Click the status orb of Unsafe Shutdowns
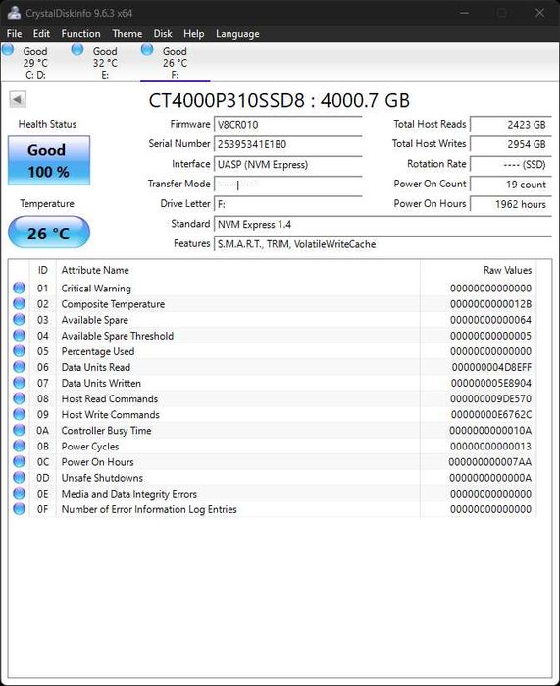 tap(20, 477)
